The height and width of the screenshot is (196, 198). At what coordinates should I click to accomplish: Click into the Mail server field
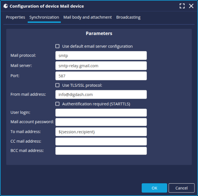tap(101, 66)
